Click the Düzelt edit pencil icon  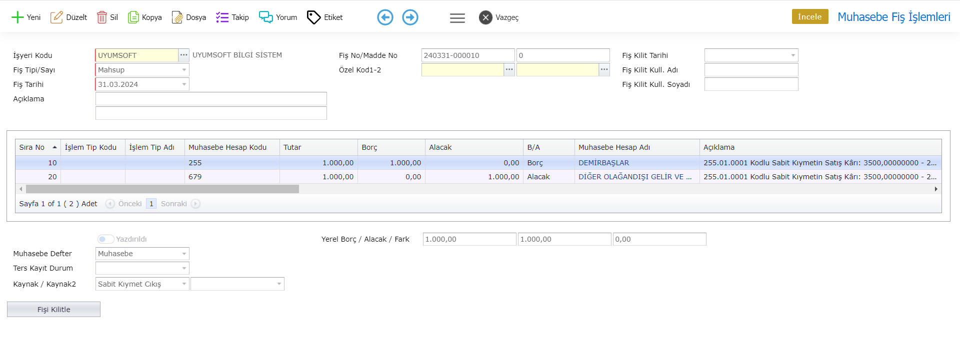[56, 17]
